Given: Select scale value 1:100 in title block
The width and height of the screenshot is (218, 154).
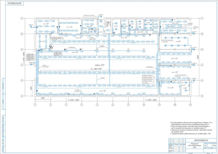Looking at the screenshot, I should 214,145.
